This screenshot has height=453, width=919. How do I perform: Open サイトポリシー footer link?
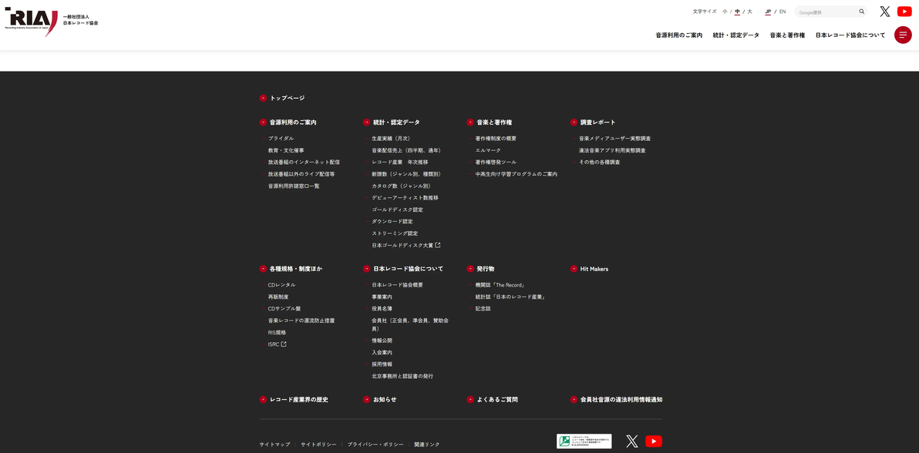pos(318,445)
